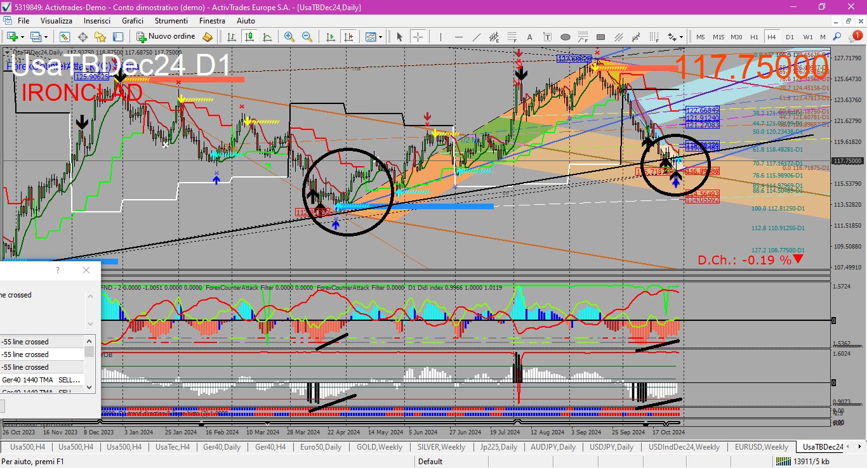Zoom out of the chart
The height and width of the screenshot is (468, 867).
tap(307, 37)
